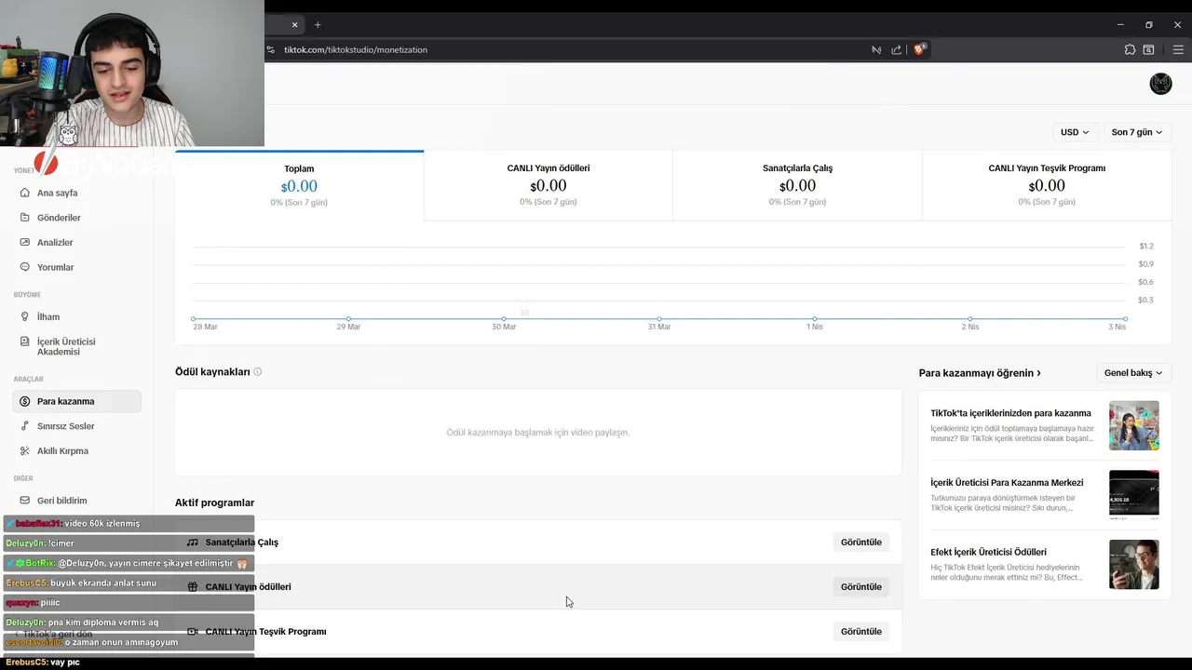Click the Yorumlar speech bubble icon
The width and height of the screenshot is (1192, 670).
pyautogui.click(x=25, y=267)
